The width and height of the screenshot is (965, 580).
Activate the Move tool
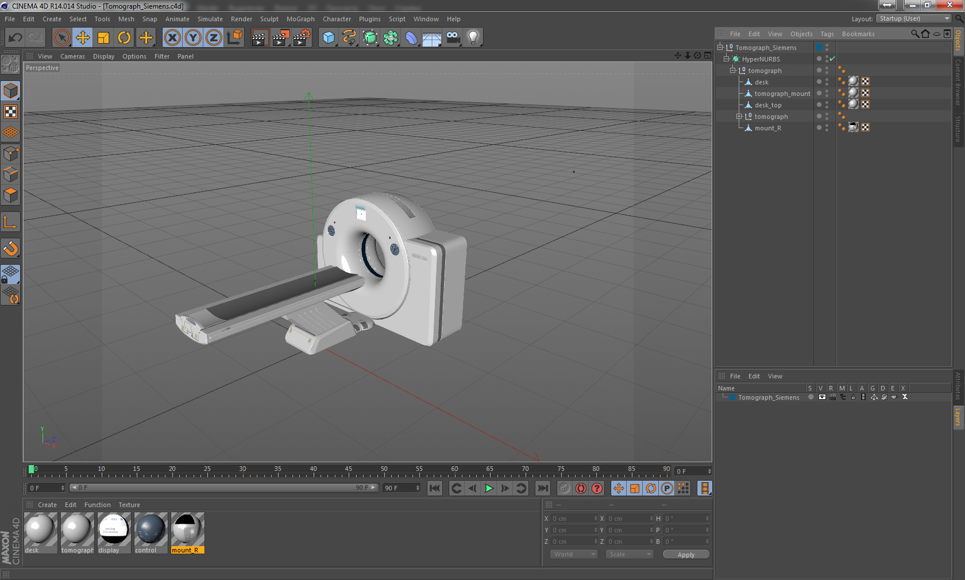(x=83, y=38)
